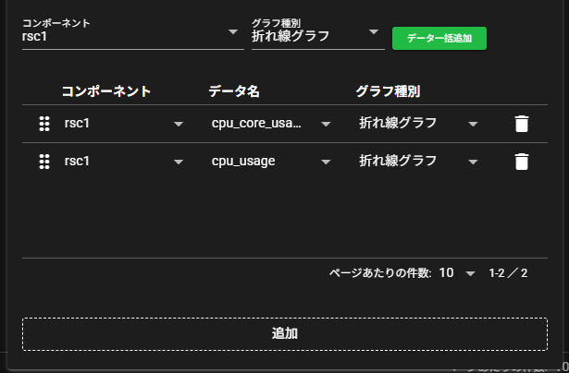Click the グラフ種別 column header

pos(389,91)
